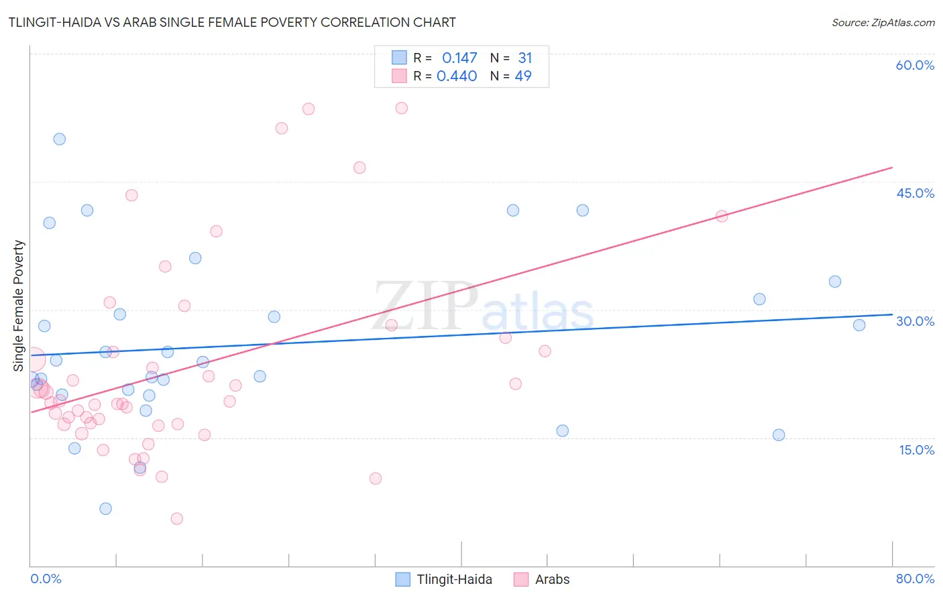Click the topmost pink data point near 53%
Image resolution: width=943 pixels, height=598 pixels.
coord(402,108)
